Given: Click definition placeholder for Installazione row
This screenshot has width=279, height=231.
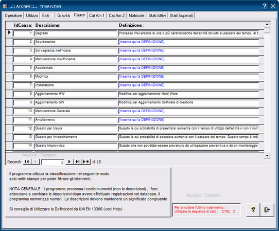Looking at the screenshot, I should 188,85.
